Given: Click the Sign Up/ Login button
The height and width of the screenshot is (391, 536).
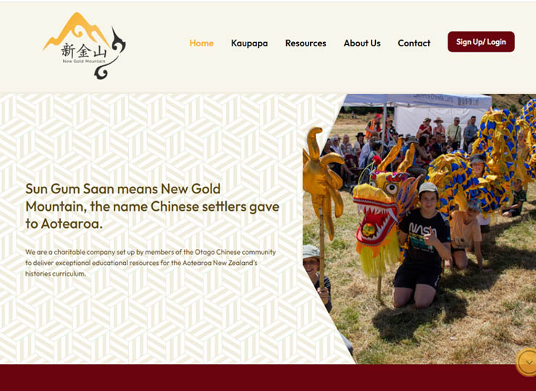Looking at the screenshot, I should pyautogui.click(x=481, y=42).
